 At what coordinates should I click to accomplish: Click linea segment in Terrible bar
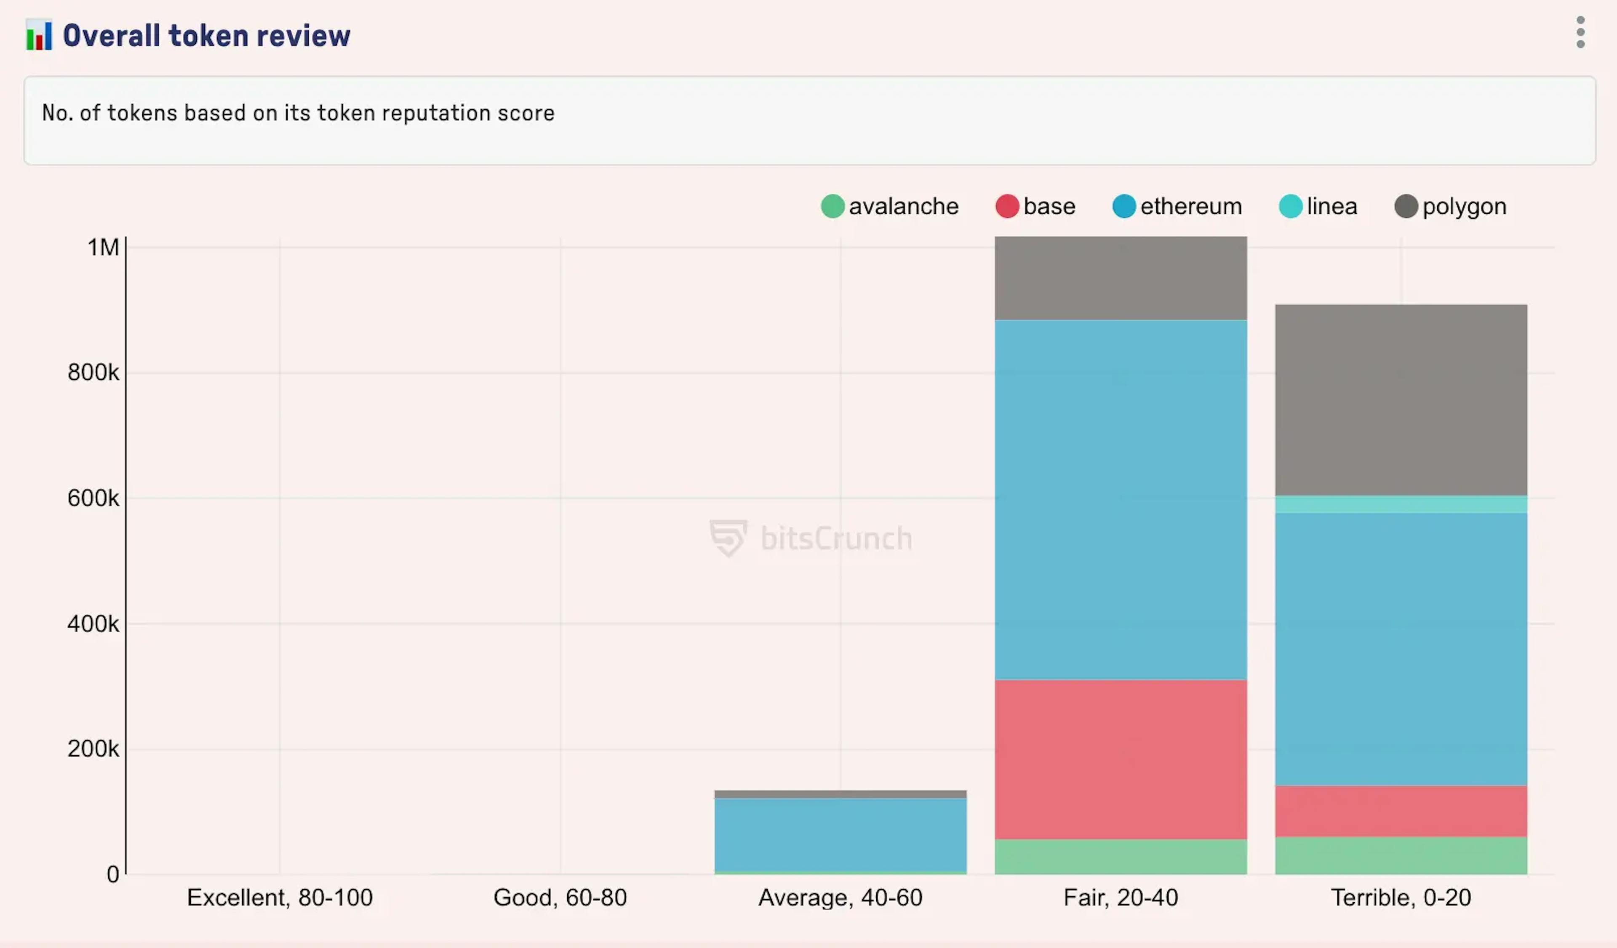click(x=1401, y=504)
